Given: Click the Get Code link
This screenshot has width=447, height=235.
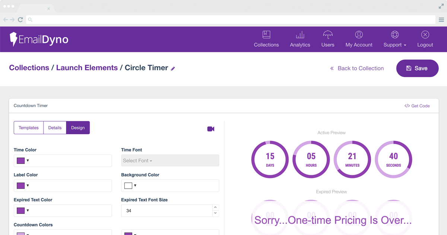Looking at the screenshot, I should [x=417, y=106].
